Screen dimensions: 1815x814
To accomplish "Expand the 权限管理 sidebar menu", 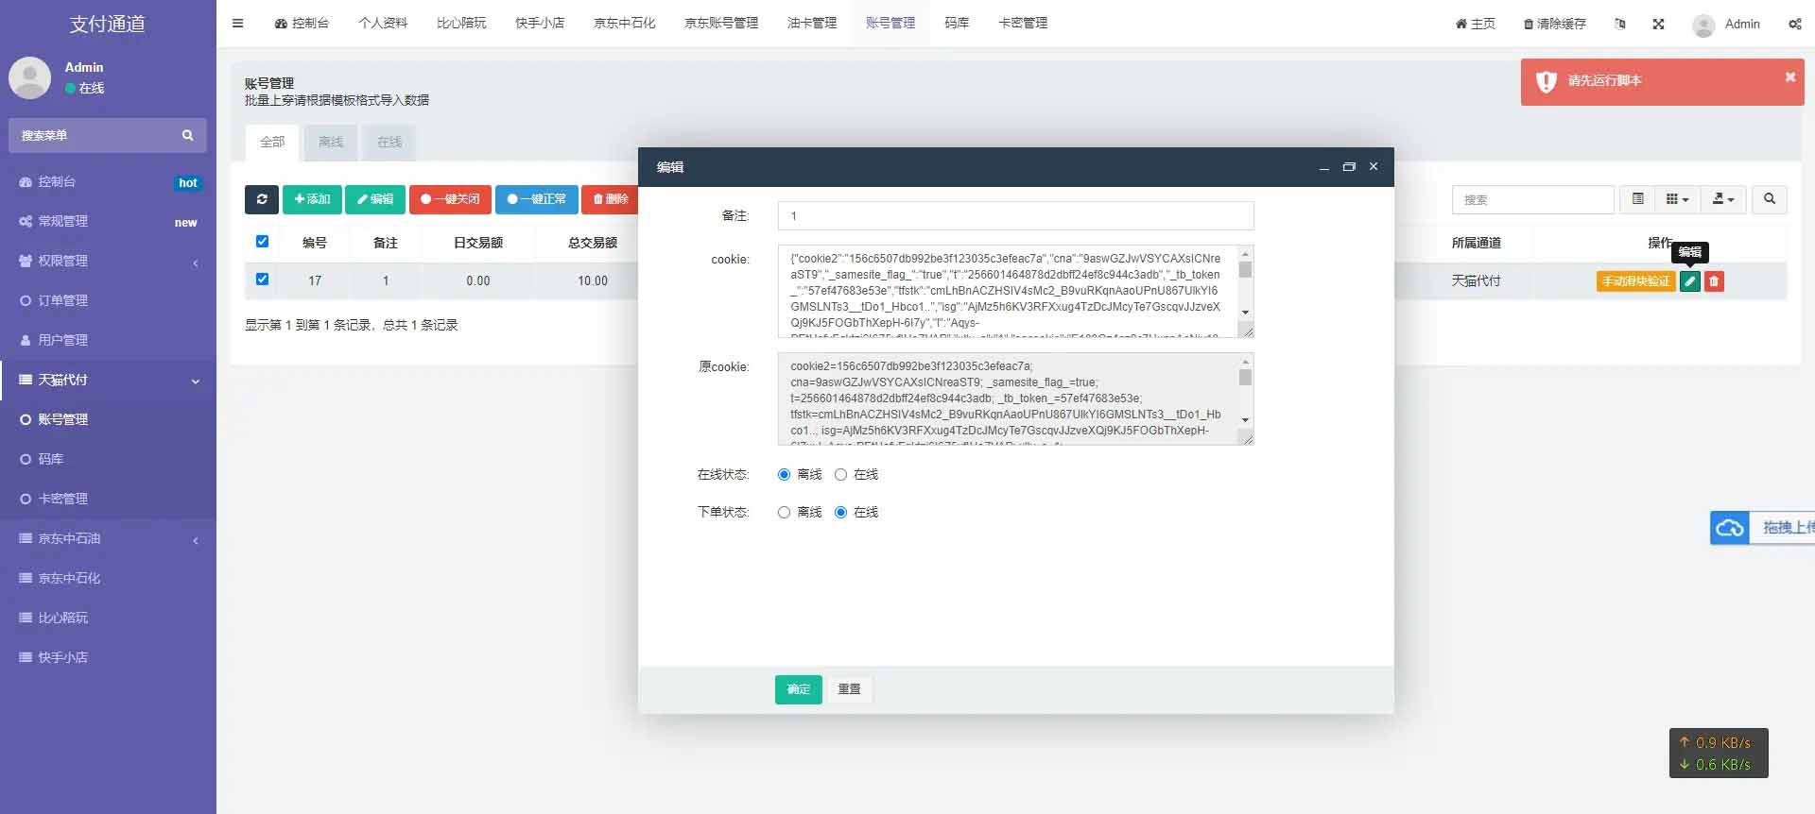I will (x=108, y=261).
